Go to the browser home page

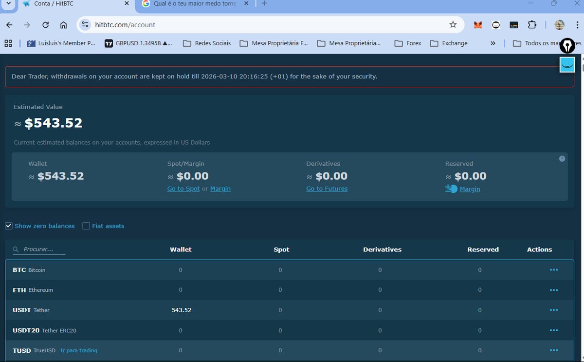63,25
